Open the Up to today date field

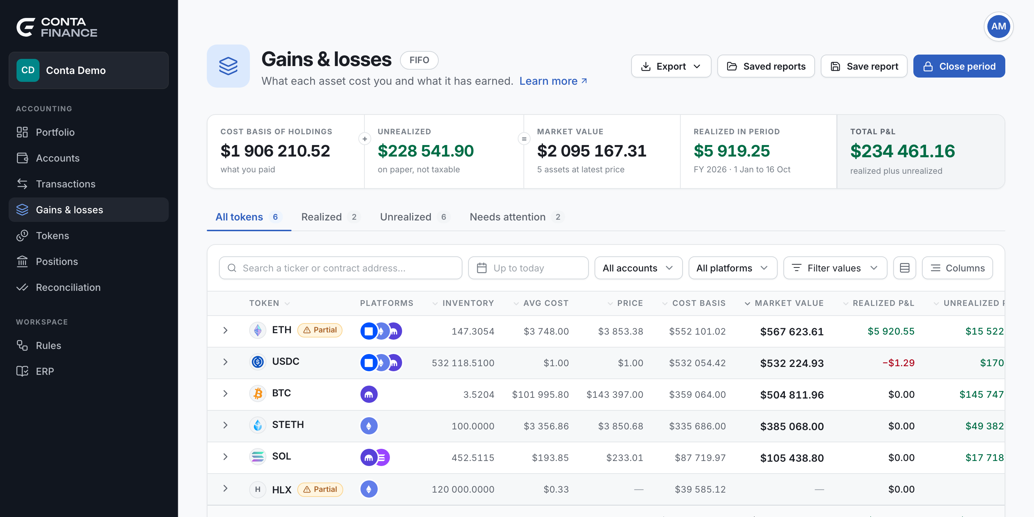(x=528, y=268)
